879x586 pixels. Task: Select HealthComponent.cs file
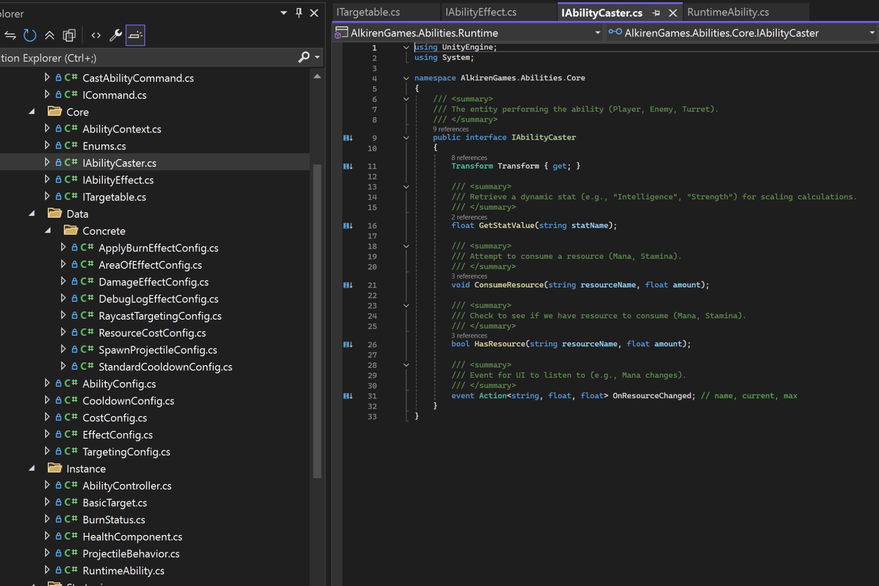click(x=133, y=536)
